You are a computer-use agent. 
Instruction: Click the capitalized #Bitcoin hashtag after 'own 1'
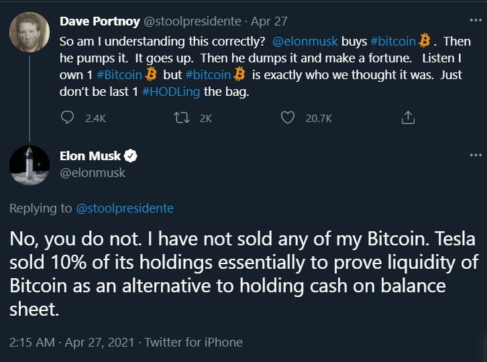click(118, 75)
